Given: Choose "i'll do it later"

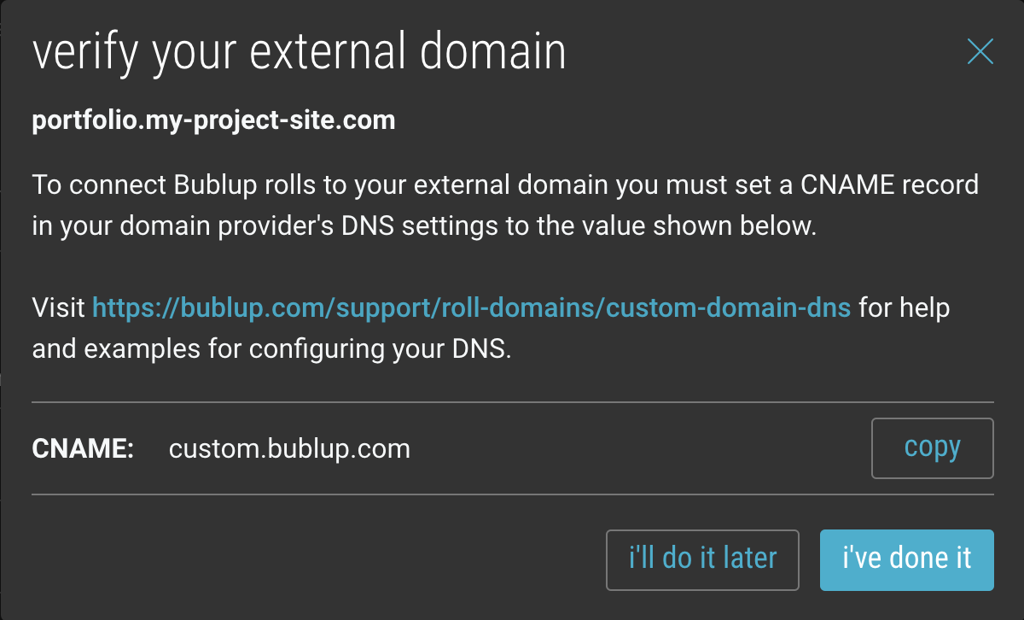Looking at the screenshot, I should 702,559.
